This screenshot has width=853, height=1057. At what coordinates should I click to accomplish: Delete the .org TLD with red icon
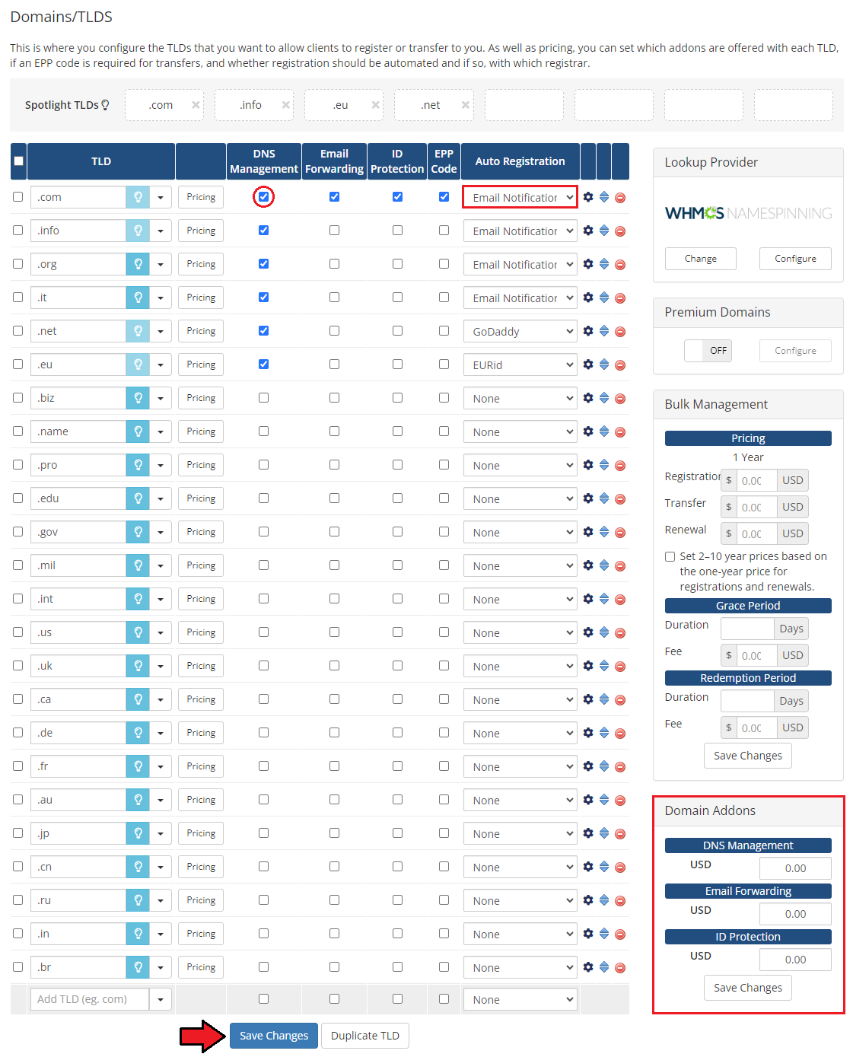point(620,265)
